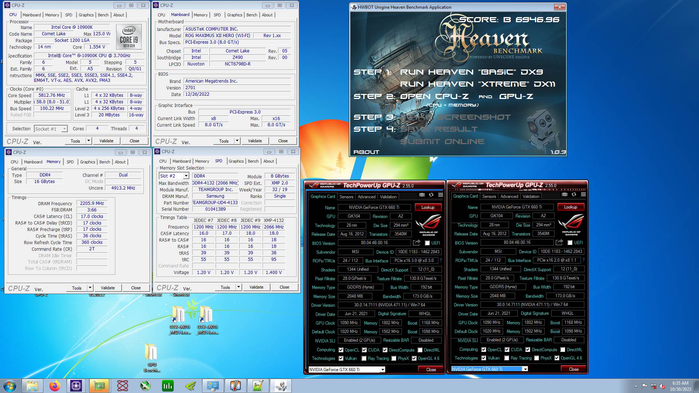Viewport: 699px width, 393px height.
Task: Click ABOUT in HWBOT Heaven window
Action: [366, 152]
